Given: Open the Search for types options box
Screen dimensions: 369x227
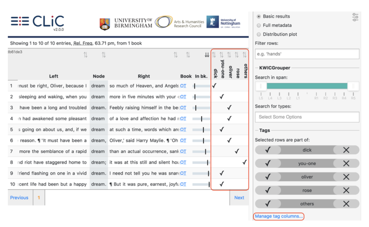Looking at the screenshot, I should pos(307,117).
